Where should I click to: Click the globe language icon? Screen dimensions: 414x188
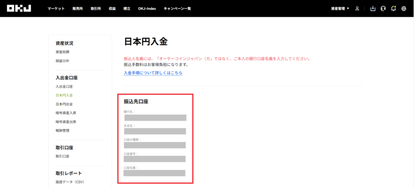point(404,8)
